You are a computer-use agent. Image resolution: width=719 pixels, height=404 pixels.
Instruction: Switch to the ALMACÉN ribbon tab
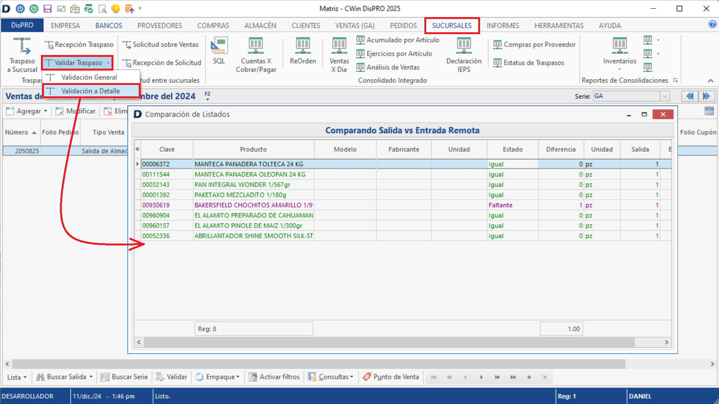coord(260,25)
